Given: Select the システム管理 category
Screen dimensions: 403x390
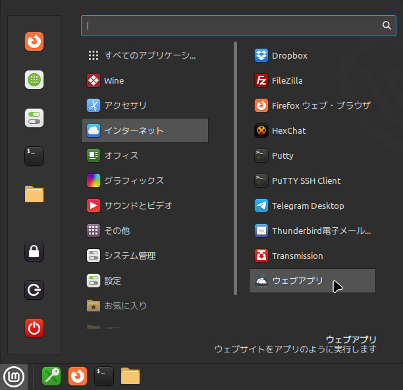Looking at the screenshot, I should click(145, 256).
